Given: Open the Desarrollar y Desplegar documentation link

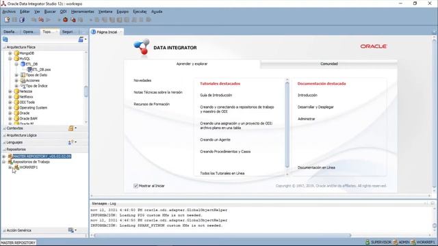Looking at the screenshot, I should pos(315,107).
